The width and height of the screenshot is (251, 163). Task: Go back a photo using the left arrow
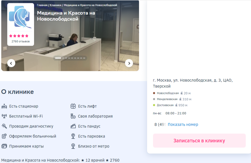11,63
